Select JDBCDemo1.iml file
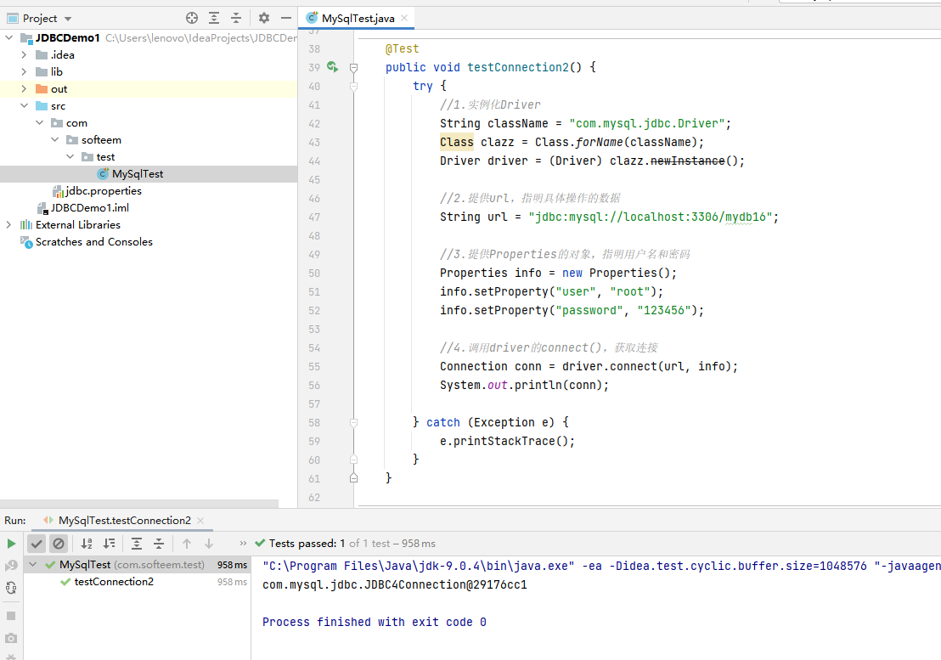 [89, 207]
